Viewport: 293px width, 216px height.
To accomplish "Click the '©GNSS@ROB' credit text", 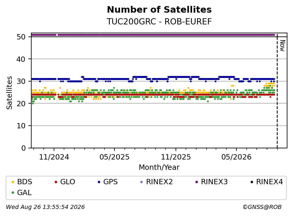I will pos(262,207).
